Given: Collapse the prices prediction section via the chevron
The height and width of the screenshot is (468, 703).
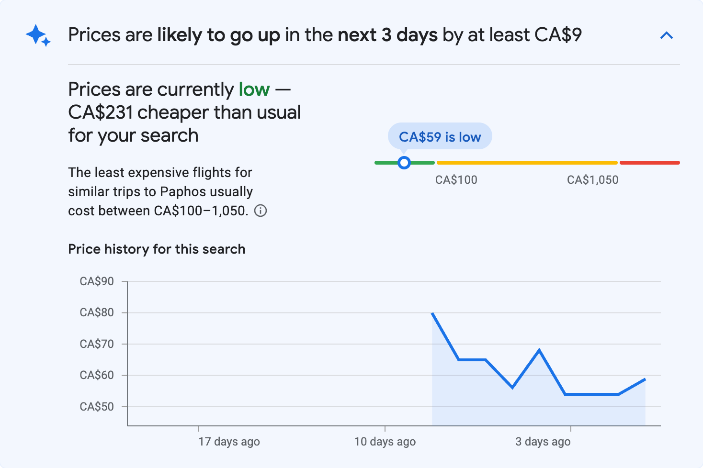Looking at the screenshot, I should pos(667,35).
